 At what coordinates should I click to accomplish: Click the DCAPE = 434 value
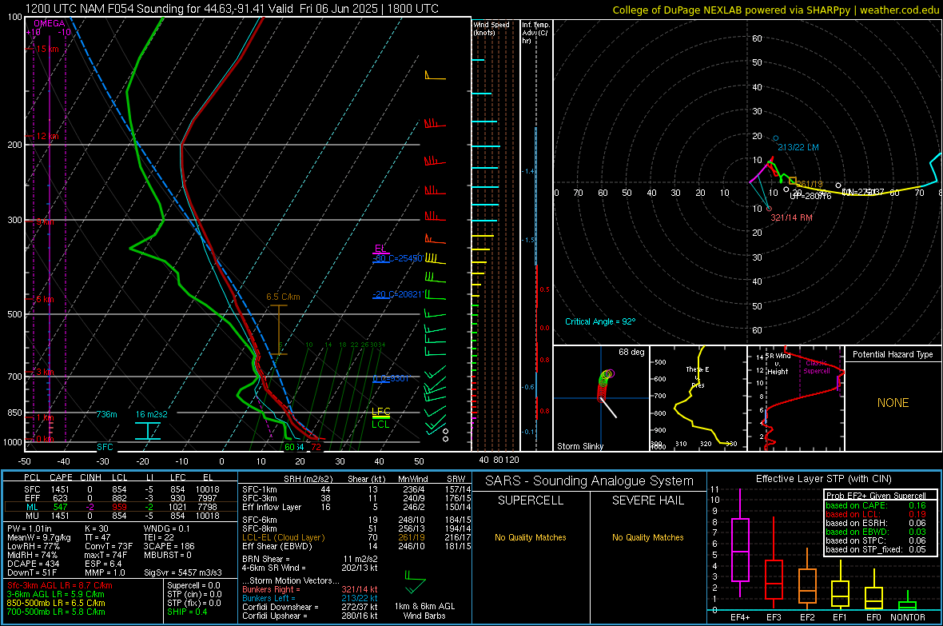coord(33,564)
